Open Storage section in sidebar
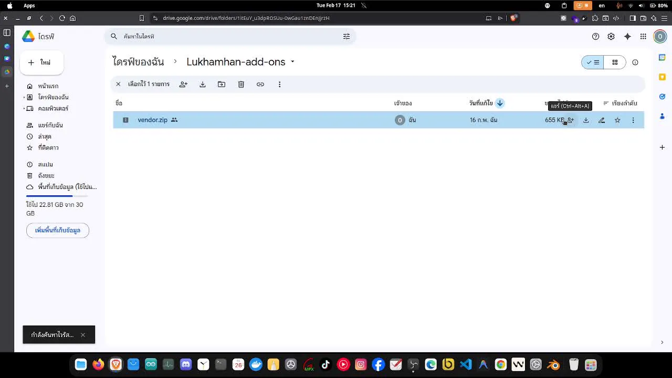672x378 pixels. pos(62,187)
